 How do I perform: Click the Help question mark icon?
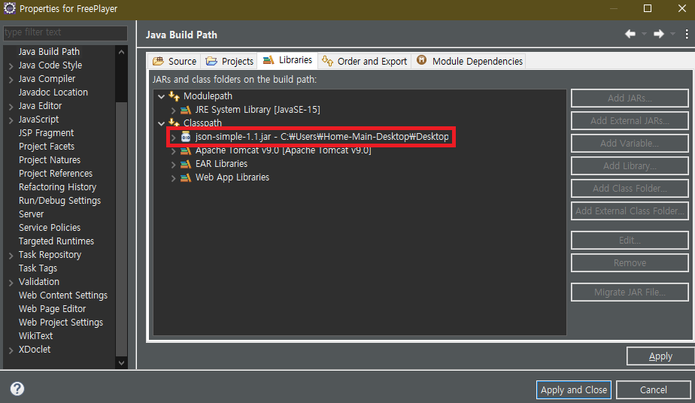coord(17,389)
